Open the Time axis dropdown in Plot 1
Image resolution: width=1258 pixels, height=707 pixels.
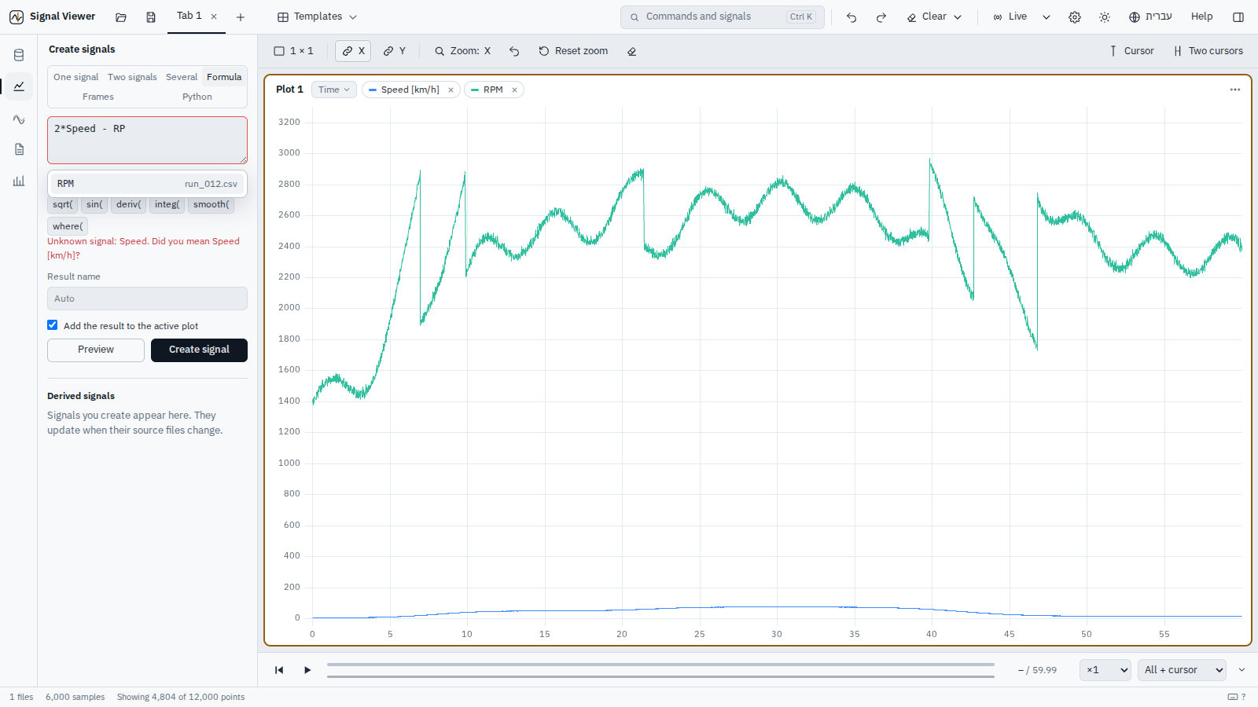pyautogui.click(x=334, y=90)
